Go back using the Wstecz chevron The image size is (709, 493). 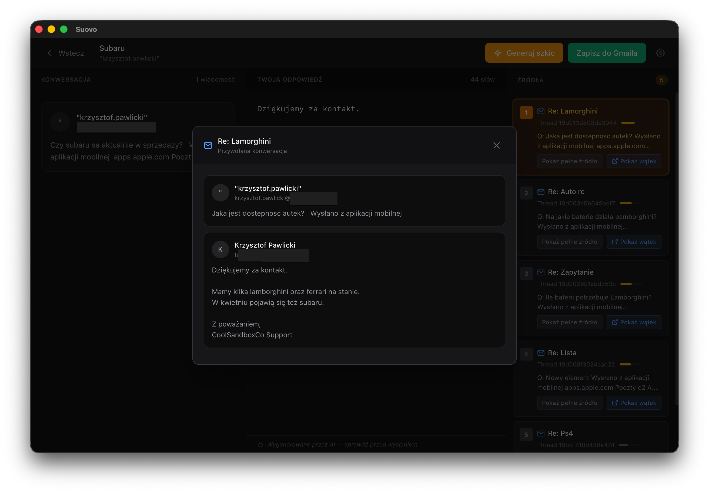(x=50, y=53)
